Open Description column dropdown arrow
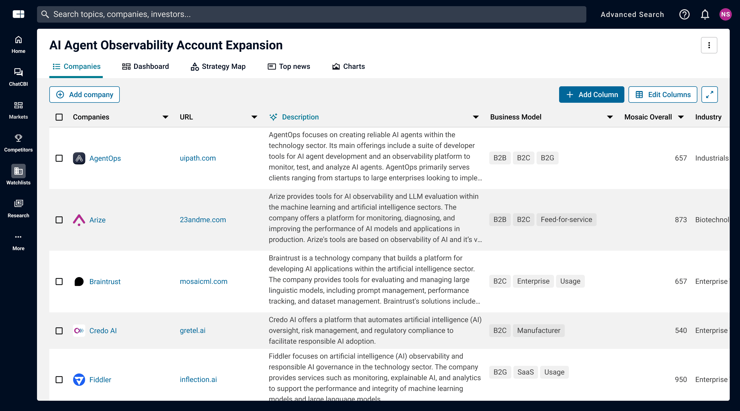The height and width of the screenshot is (411, 740). click(475, 117)
